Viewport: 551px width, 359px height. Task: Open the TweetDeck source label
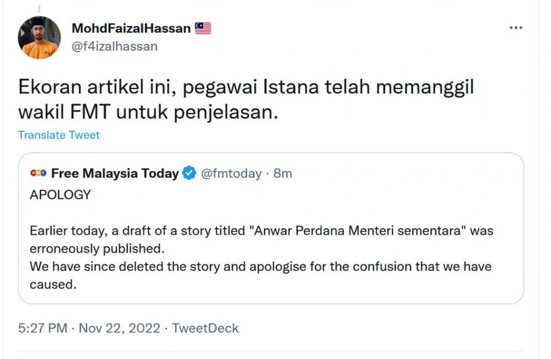click(x=205, y=328)
